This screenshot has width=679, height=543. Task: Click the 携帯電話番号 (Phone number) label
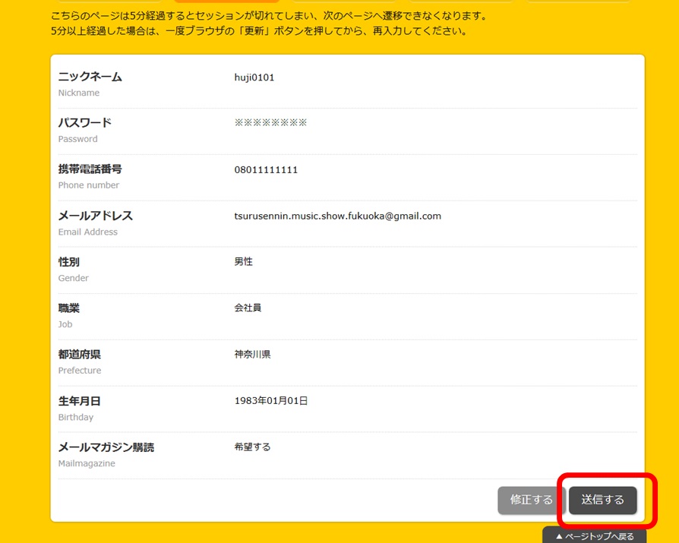(93, 169)
